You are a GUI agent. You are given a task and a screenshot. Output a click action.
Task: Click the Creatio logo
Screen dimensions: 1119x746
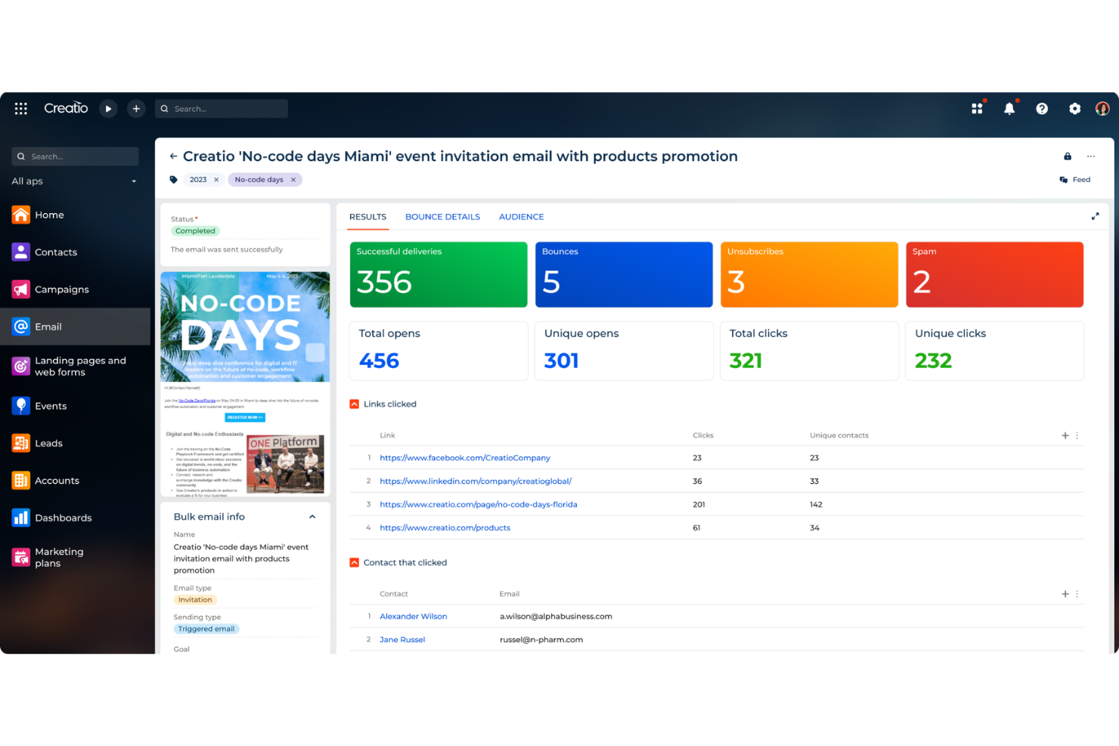pos(66,108)
